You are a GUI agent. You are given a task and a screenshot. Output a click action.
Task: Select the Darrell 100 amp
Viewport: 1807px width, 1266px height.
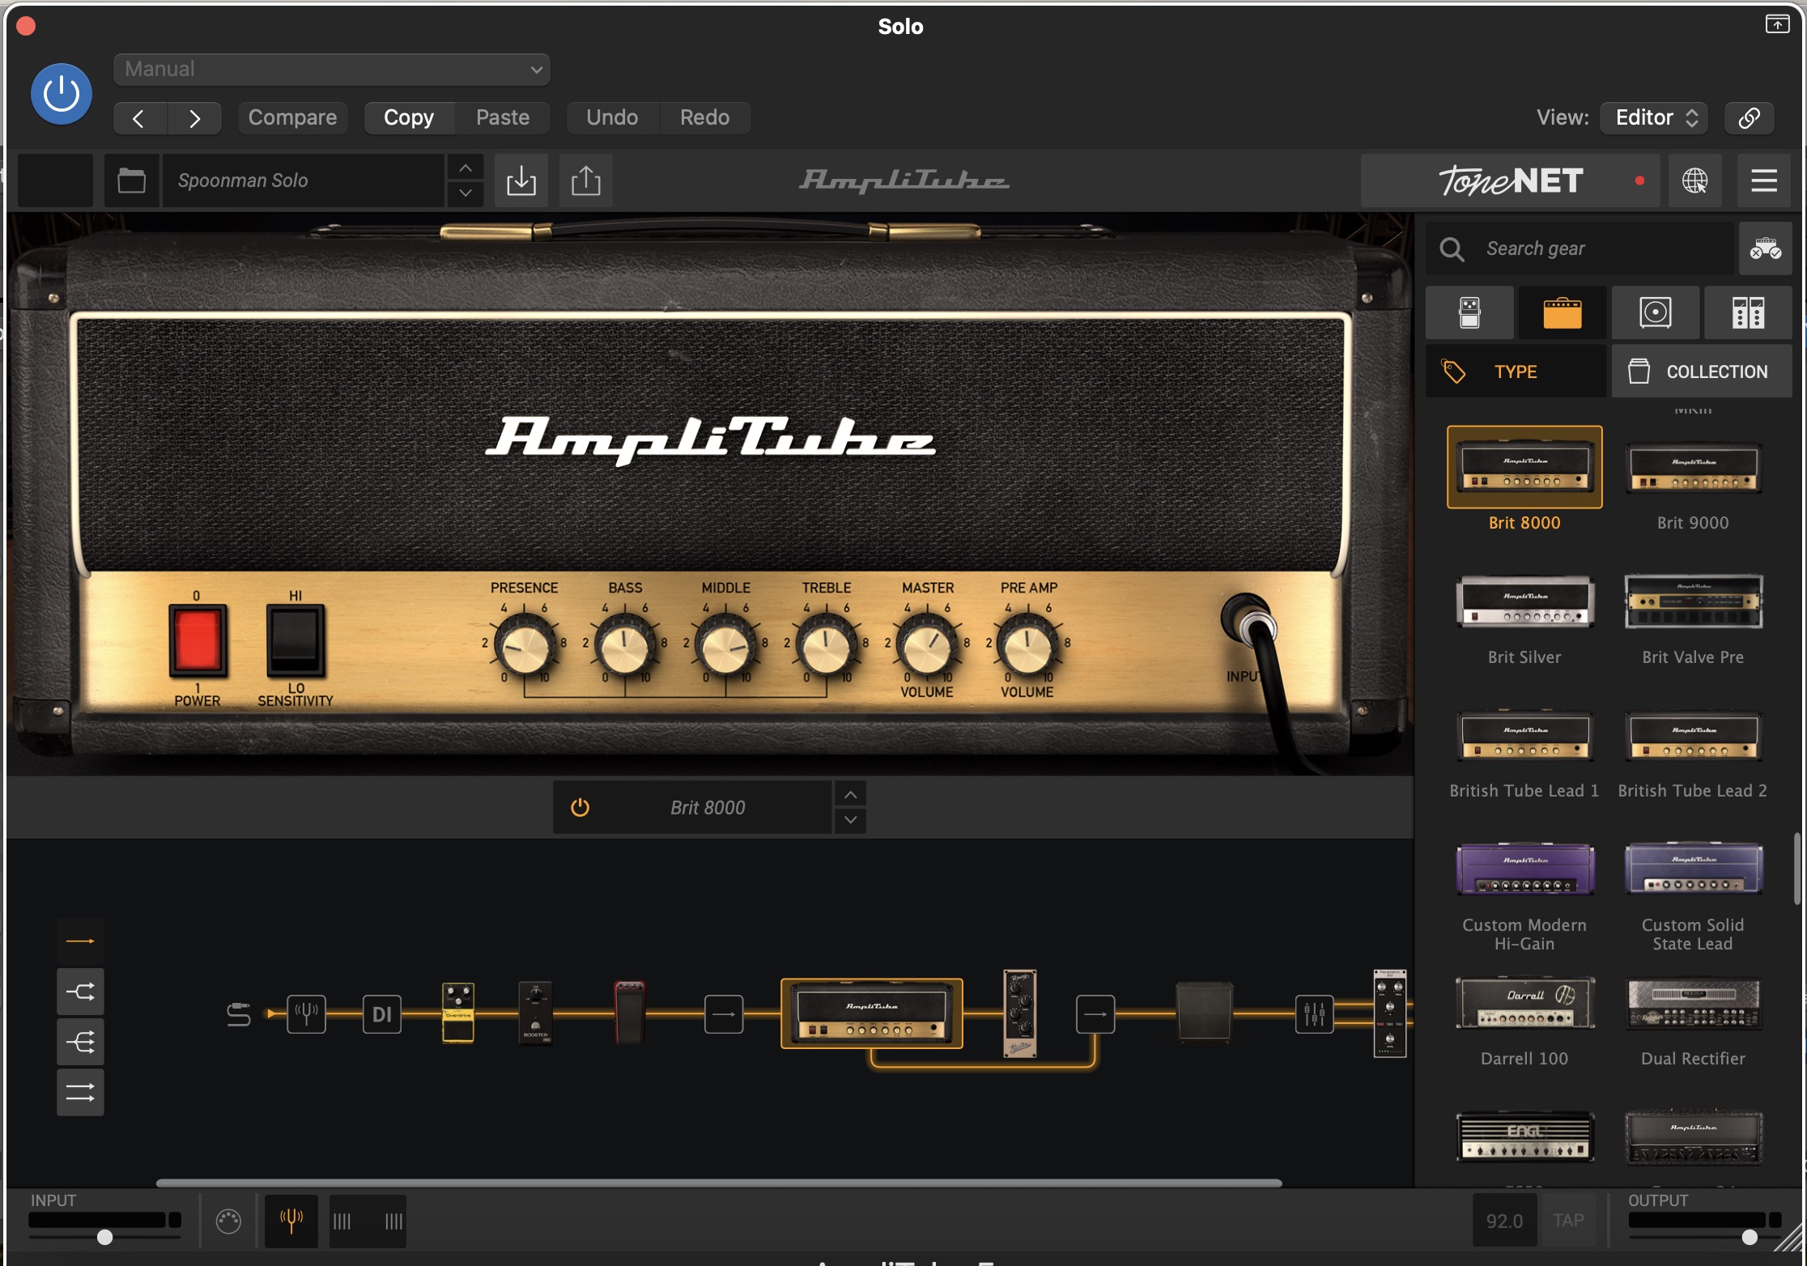point(1524,1003)
